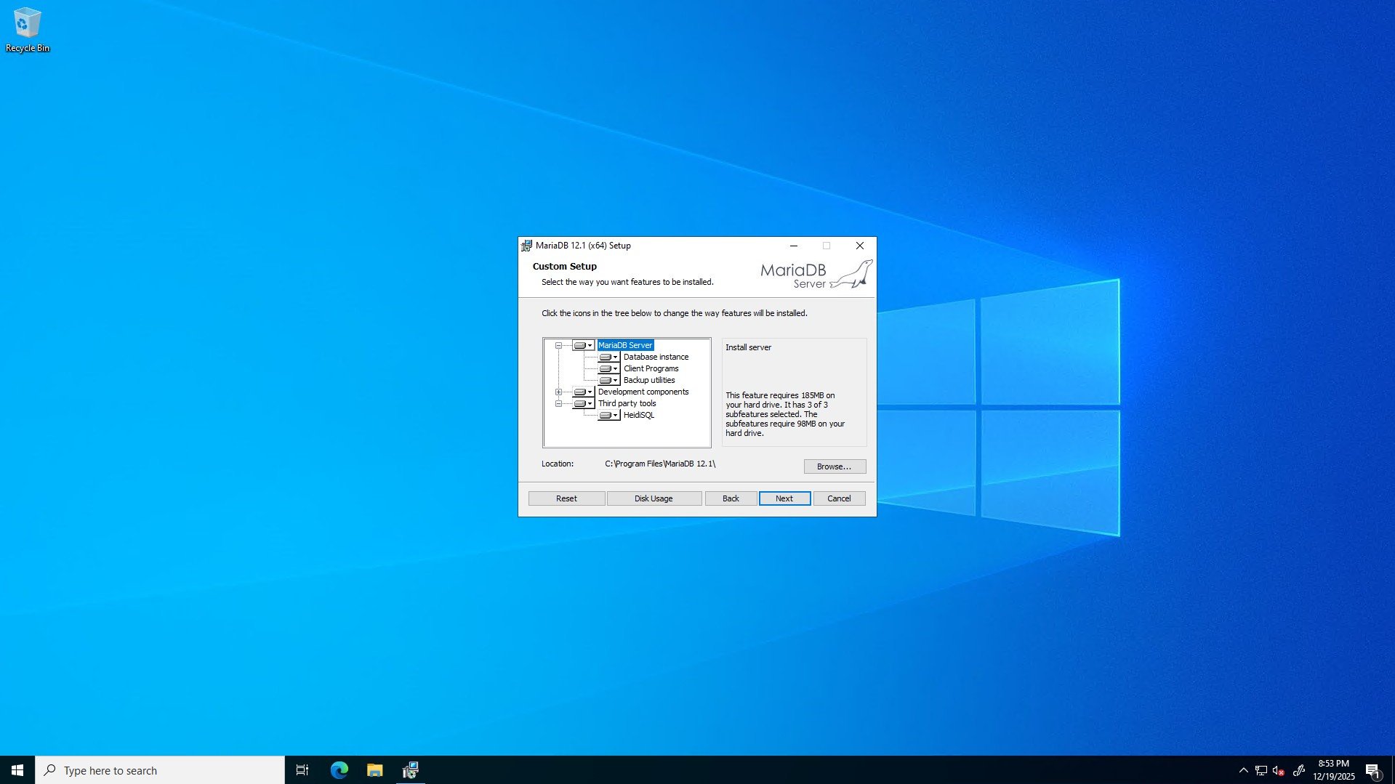This screenshot has height=784, width=1395.
Task: Open install-state dropdown for Database instance
Action: pyautogui.click(x=608, y=357)
